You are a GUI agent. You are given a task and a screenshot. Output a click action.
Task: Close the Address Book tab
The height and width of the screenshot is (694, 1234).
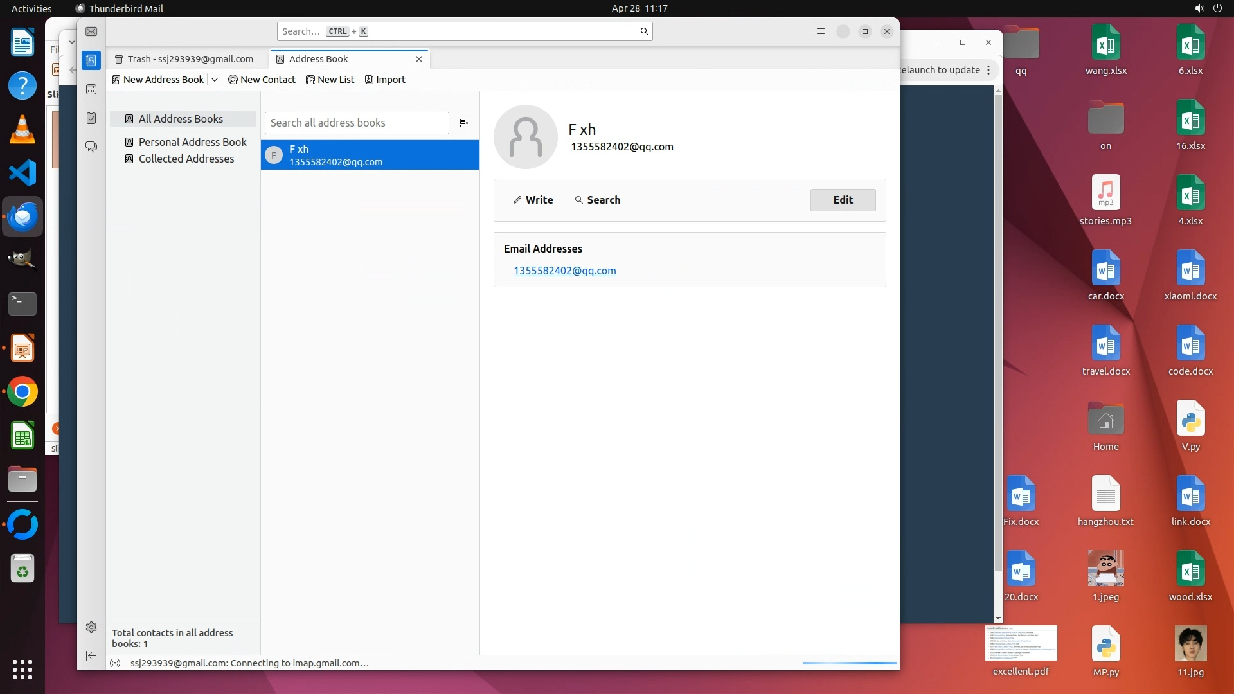[x=419, y=59]
